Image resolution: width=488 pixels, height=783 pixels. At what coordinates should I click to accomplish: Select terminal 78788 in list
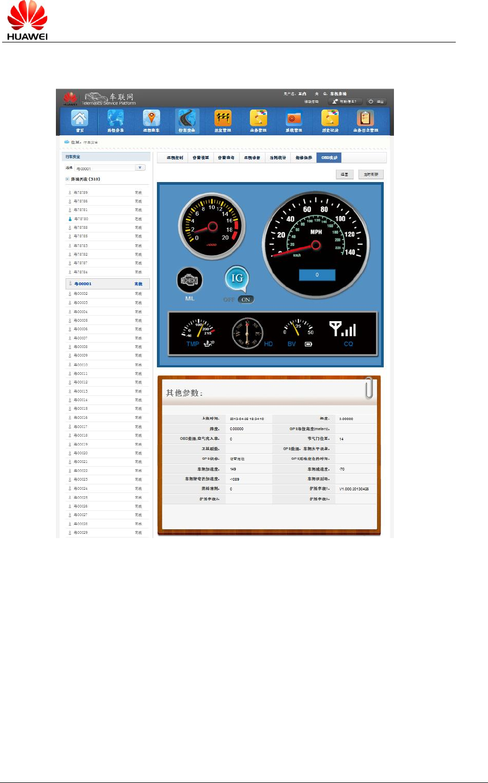tap(107, 228)
